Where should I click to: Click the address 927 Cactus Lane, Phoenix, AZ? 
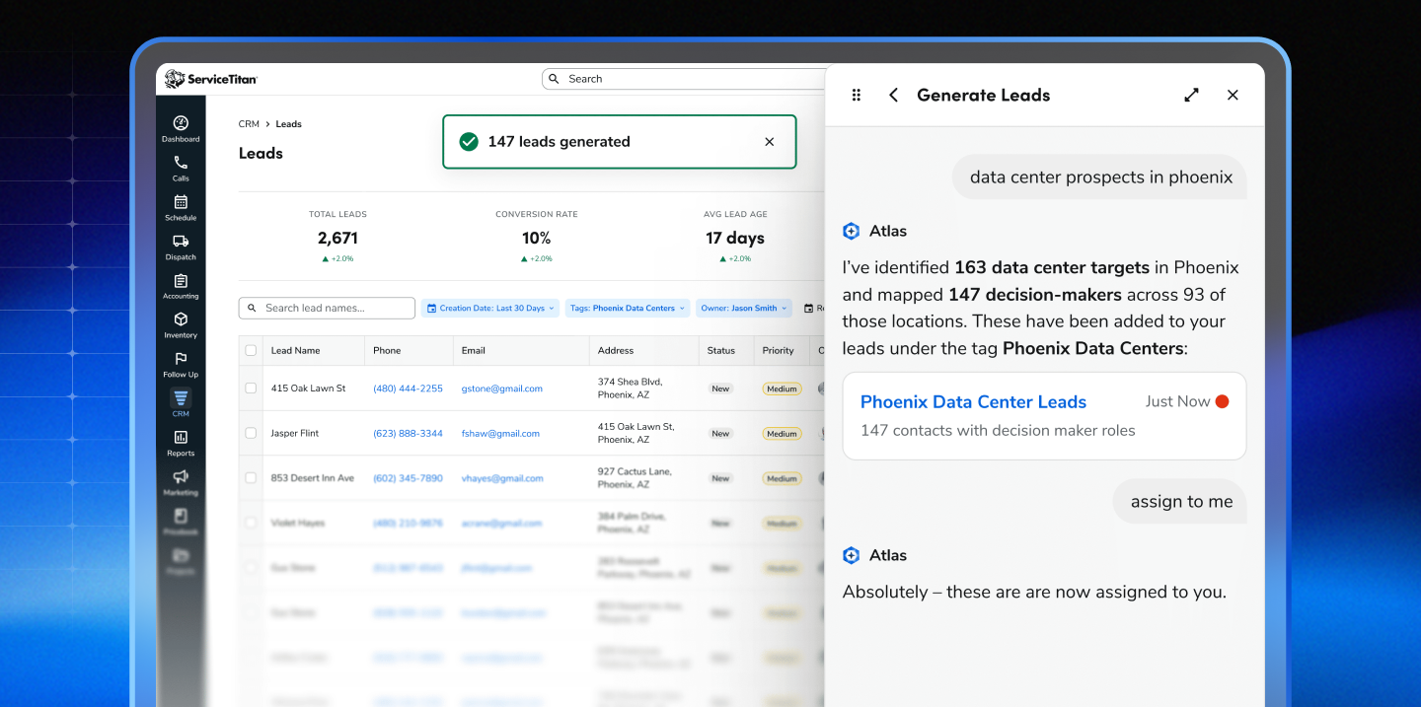(x=635, y=478)
